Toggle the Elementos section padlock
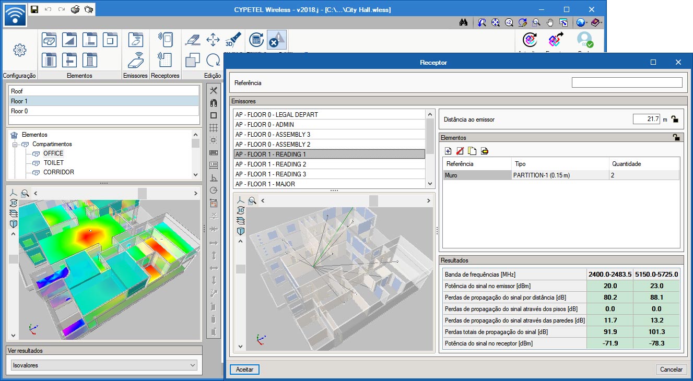The height and width of the screenshot is (381, 693). [676, 138]
